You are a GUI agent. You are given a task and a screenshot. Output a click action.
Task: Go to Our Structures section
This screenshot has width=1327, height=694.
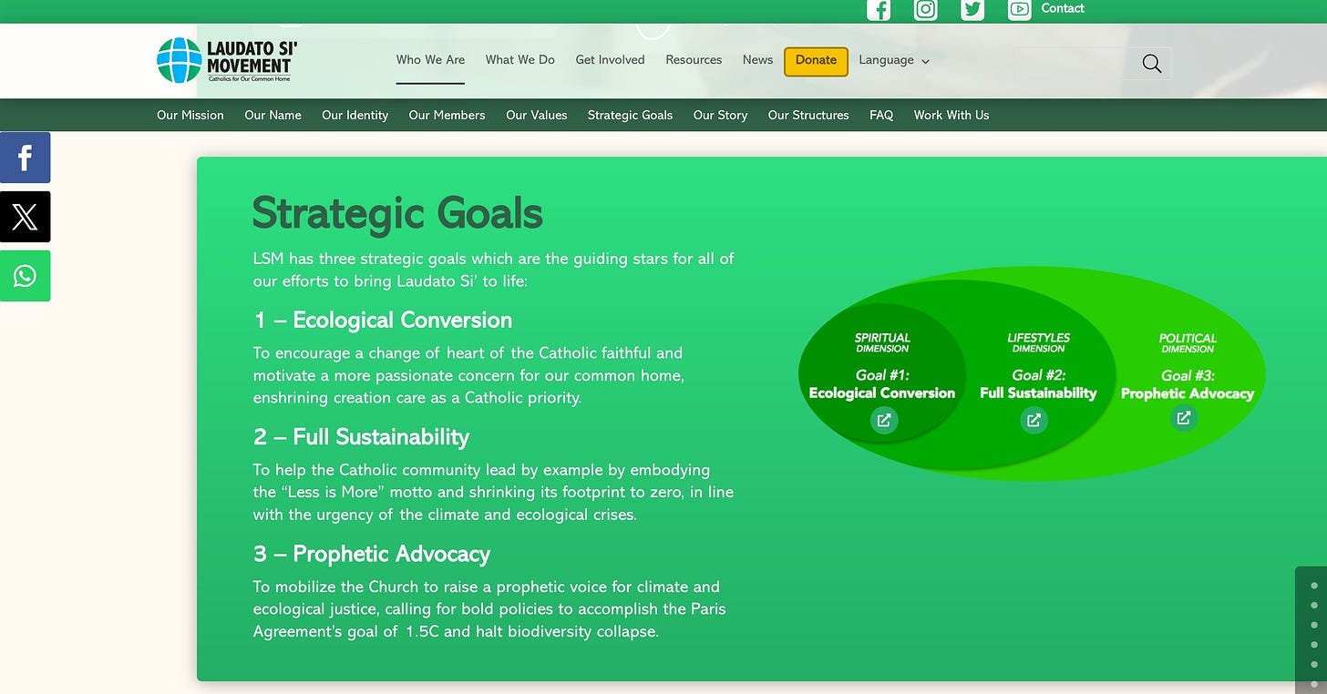pos(808,115)
